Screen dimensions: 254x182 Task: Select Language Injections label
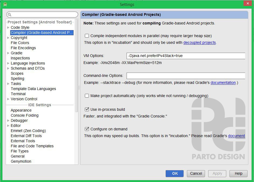28,63
